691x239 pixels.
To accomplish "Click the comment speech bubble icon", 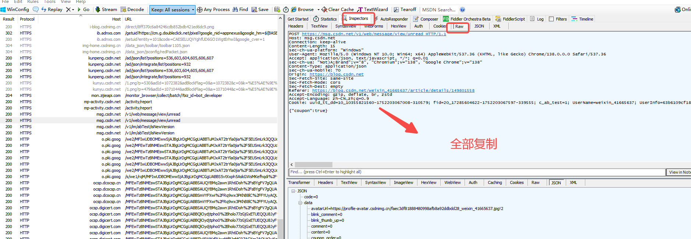I will (x=36, y=10).
